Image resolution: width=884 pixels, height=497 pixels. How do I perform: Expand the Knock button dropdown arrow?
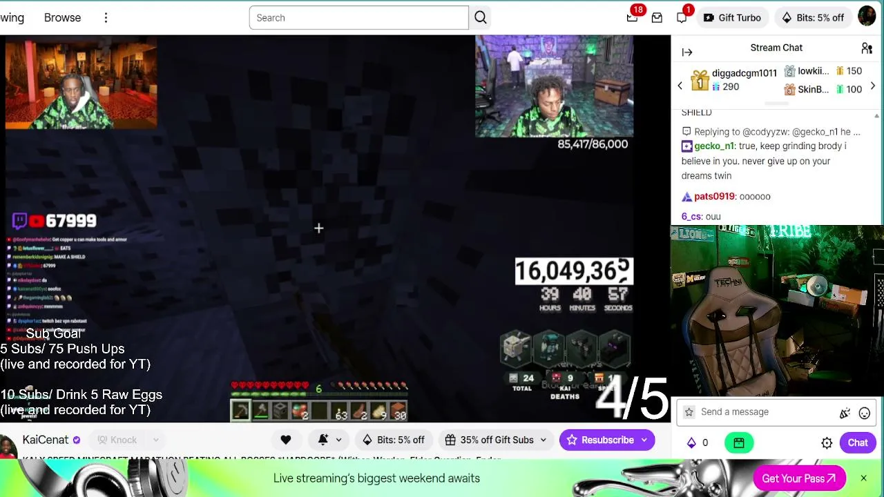point(156,440)
